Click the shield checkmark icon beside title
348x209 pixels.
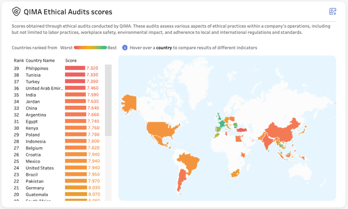click(16, 11)
